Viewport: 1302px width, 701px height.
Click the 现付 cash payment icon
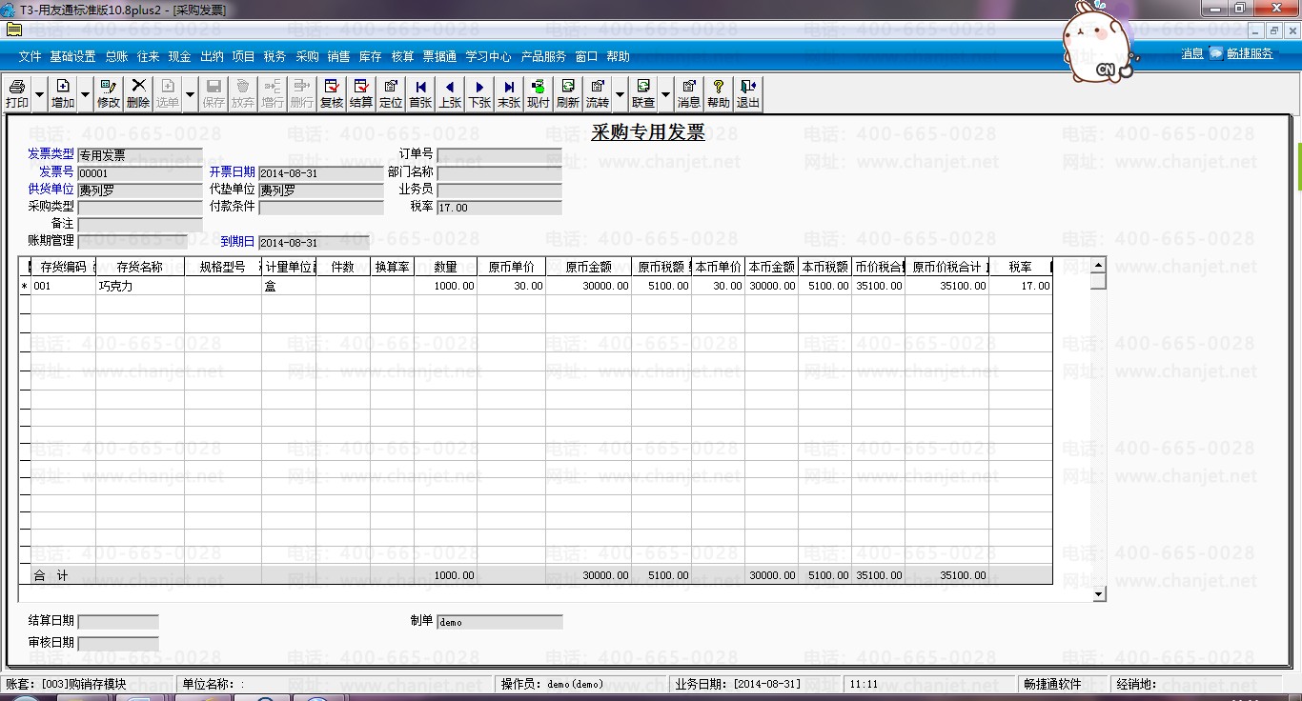539,93
